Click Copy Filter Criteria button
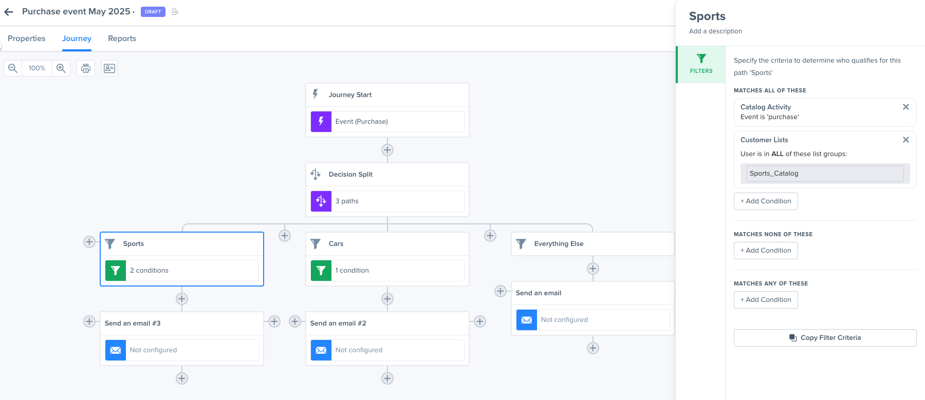This screenshot has width=925, height=400. [825, 338]
